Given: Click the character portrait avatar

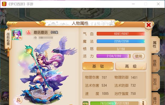Looking at the screenshot, I should [17, 35].
